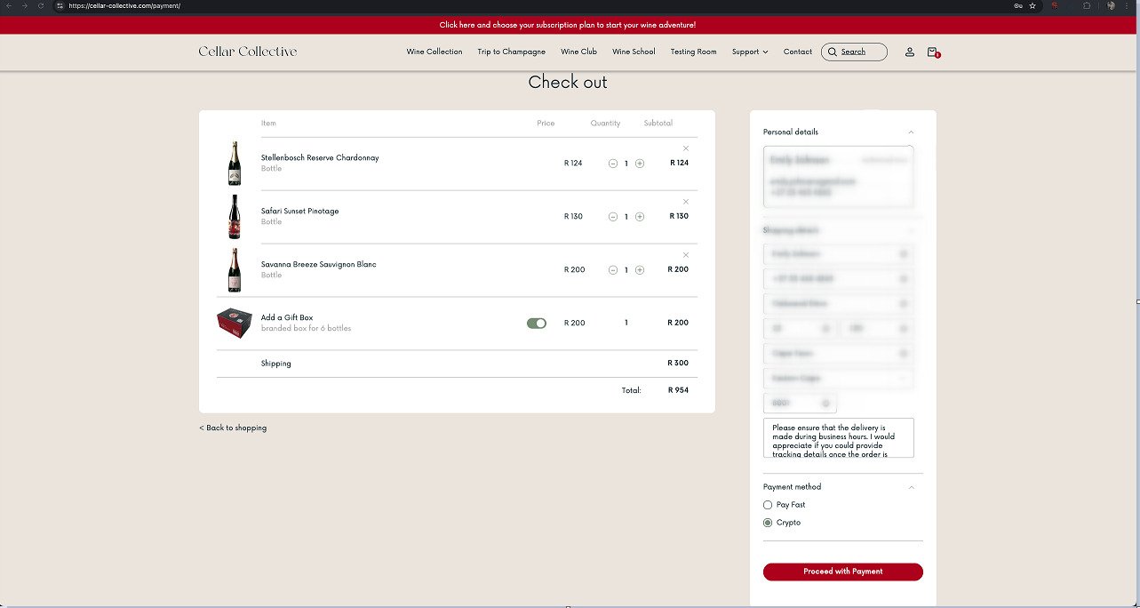Select Crypto payment method
This screenshot has height=608, width=1140.
click(x=768, y=523)
